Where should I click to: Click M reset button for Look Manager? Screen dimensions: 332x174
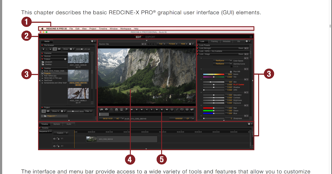245,48
